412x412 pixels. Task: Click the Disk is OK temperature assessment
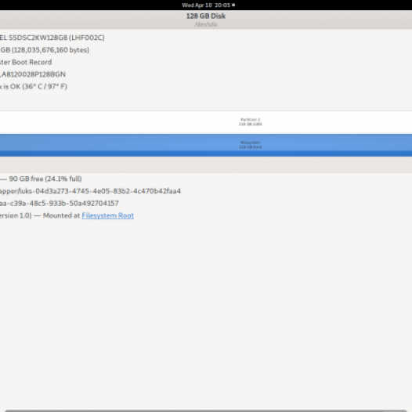click(34, 86)
